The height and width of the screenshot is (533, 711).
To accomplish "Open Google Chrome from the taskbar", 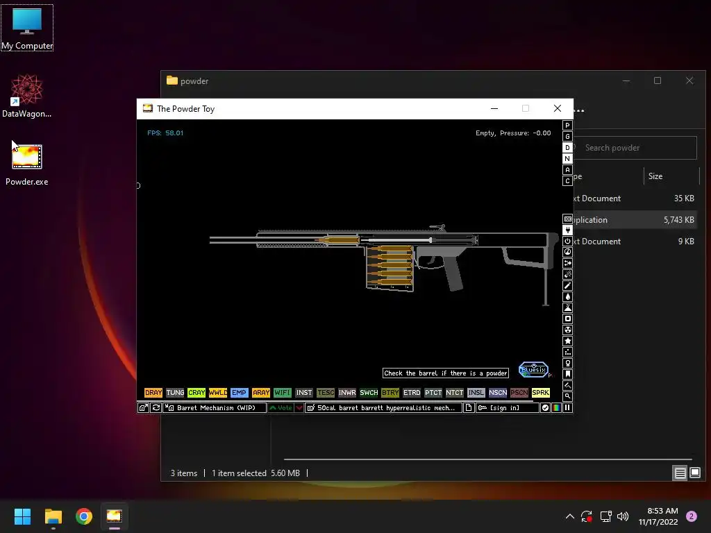I will pyautogui.click(x=84, y=516).
